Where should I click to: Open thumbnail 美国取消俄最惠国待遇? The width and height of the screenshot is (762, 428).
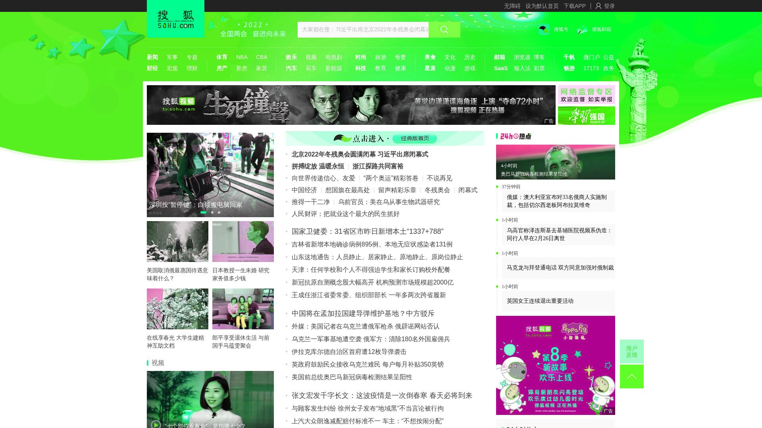point(177,241)
